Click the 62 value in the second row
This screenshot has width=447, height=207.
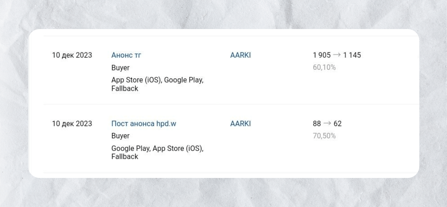click(x=338, y=124)
